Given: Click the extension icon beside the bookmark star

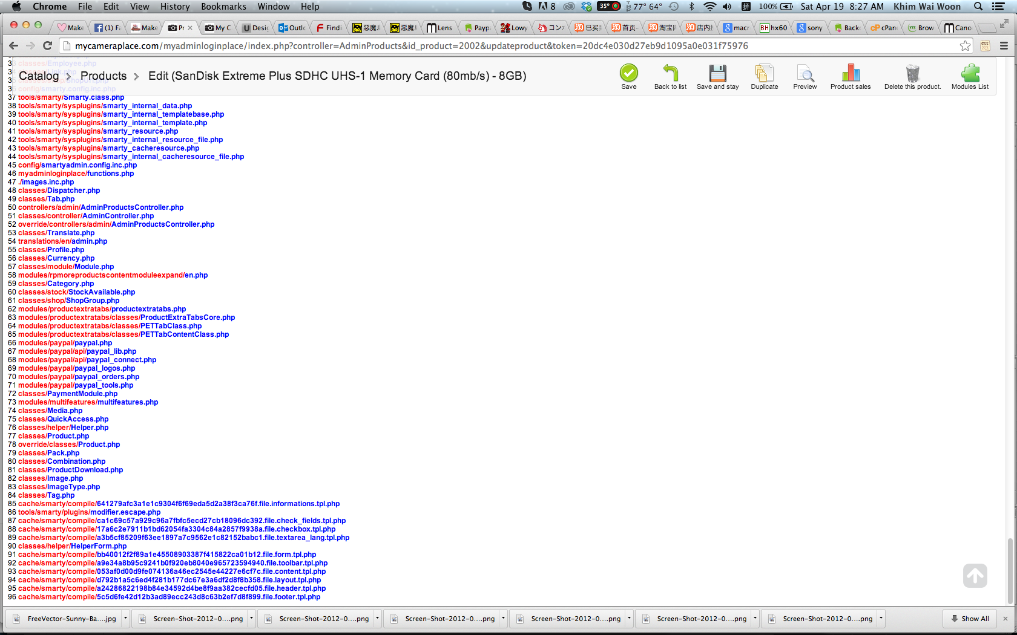Looking at the screenshot, I should [x=985, y=46].
